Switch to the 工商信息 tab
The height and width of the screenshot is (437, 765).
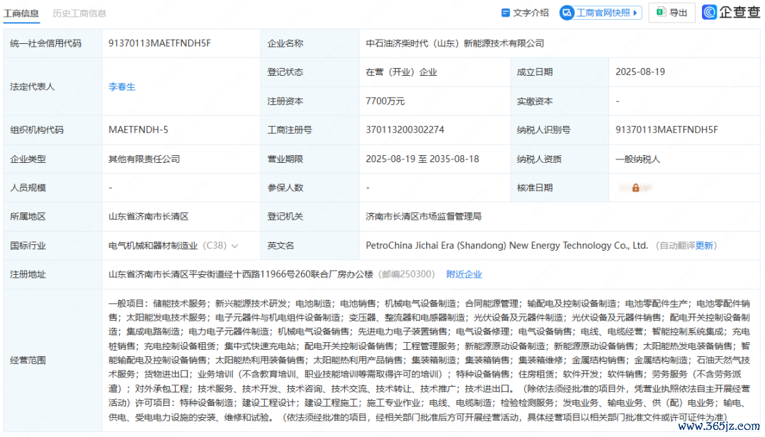[x=21, y=13]
